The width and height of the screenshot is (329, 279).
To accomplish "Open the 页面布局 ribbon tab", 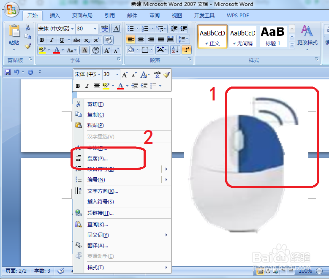I will coord(82,16).
